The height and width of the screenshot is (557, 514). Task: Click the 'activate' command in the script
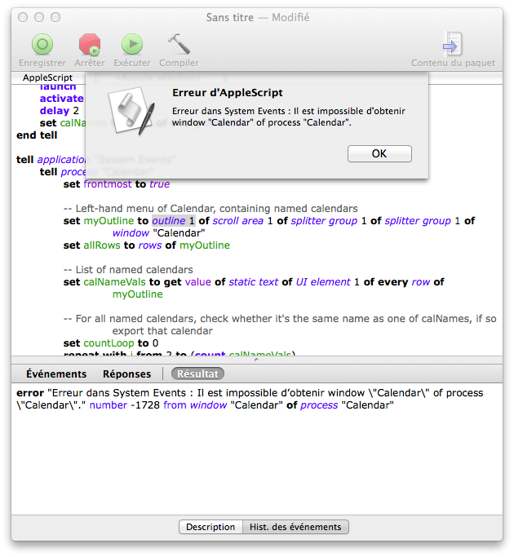click(x=61, y=99)
